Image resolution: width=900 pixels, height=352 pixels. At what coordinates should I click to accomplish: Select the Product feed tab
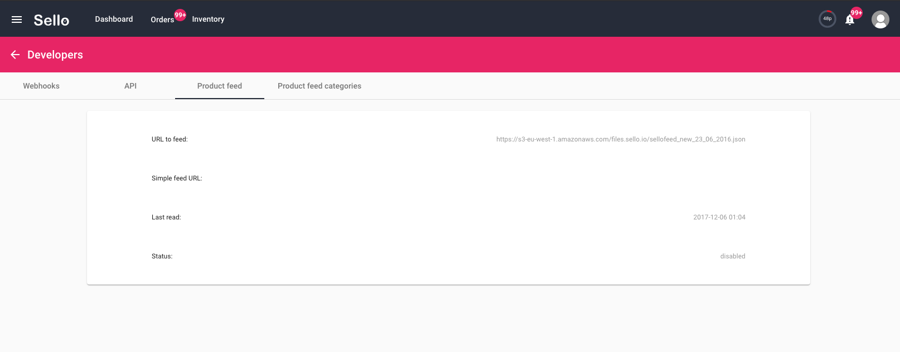coord(220,86)
